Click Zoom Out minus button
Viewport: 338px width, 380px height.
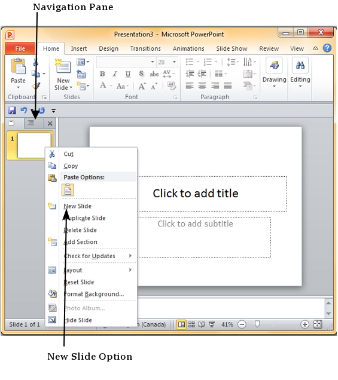point(242,324)
